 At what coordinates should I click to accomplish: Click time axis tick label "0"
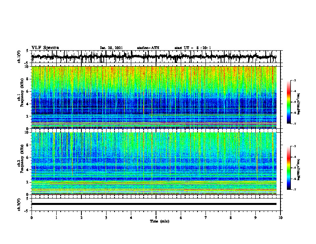(32, 218)
